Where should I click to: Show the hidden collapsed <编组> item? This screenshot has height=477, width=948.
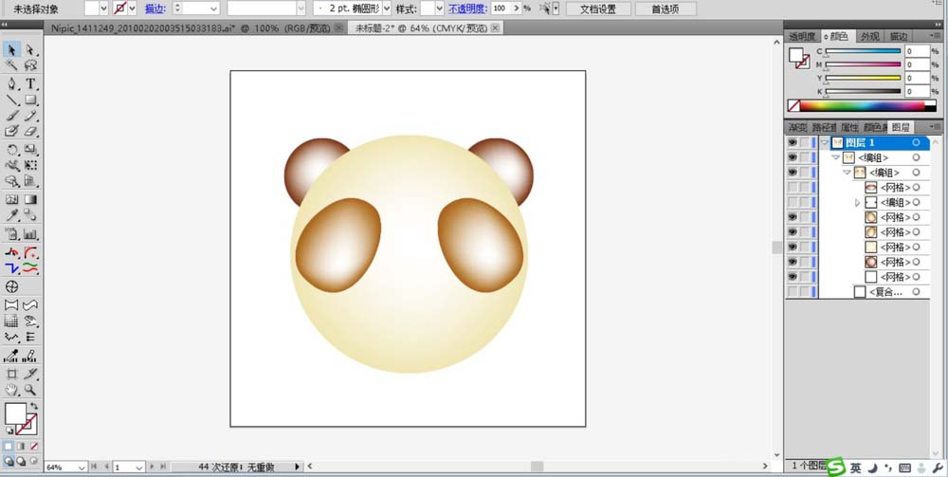pos(792,203)
